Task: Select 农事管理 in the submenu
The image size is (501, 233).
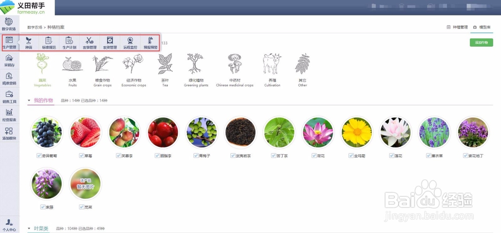Action: (x=90, y=42)
